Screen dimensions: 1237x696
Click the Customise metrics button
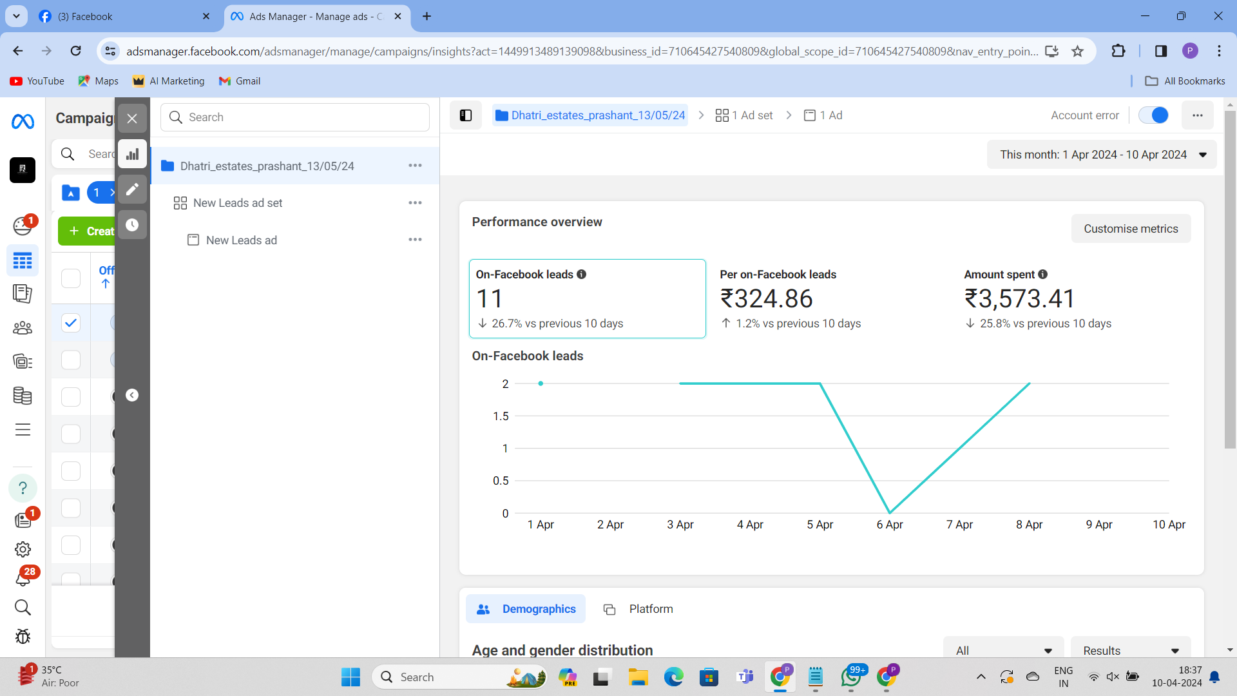click(x=1131, y=229)
